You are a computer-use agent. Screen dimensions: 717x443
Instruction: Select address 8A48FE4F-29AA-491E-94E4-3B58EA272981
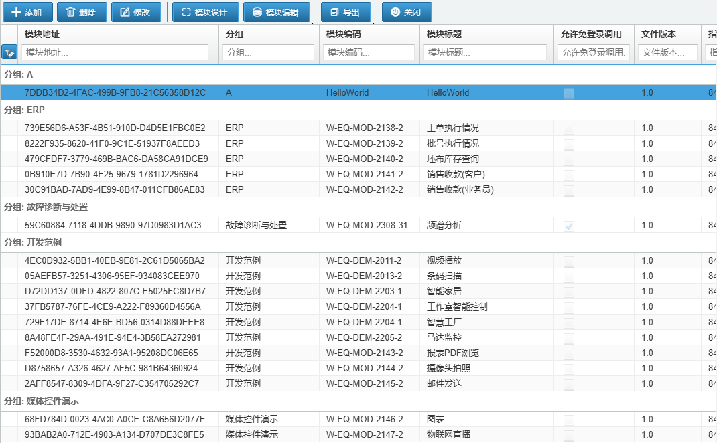coord(113,337)
